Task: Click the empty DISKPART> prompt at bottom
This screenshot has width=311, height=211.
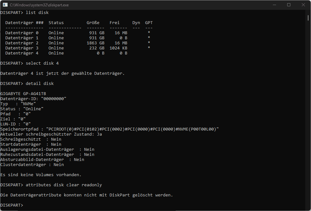Action: coord(12,205)
